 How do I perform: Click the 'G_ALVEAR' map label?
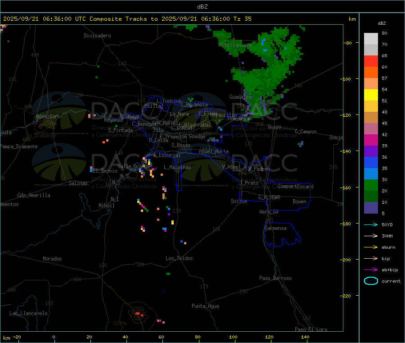(x=269, y=197)
